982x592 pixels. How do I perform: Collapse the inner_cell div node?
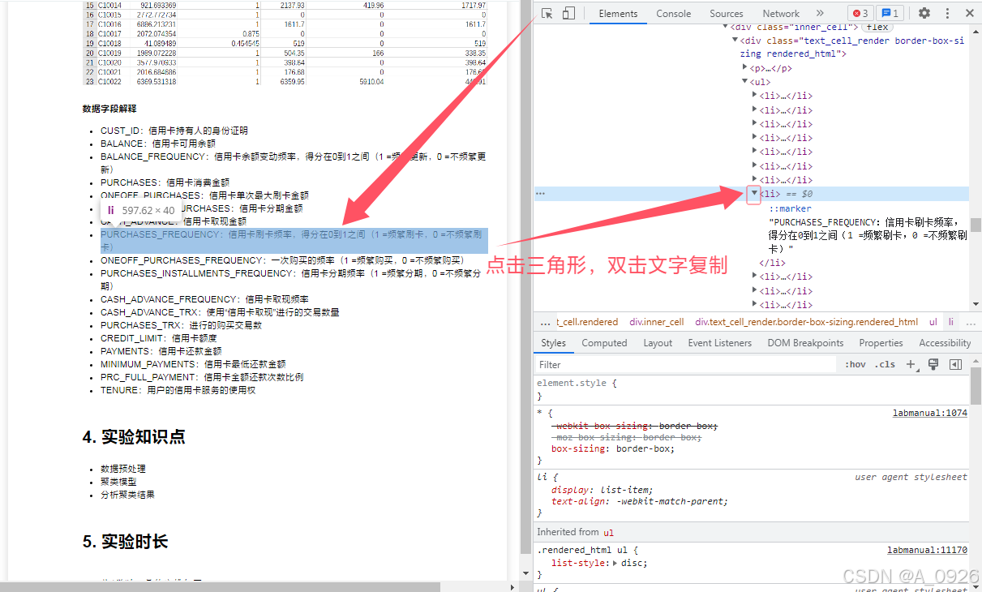pos(725,27)
